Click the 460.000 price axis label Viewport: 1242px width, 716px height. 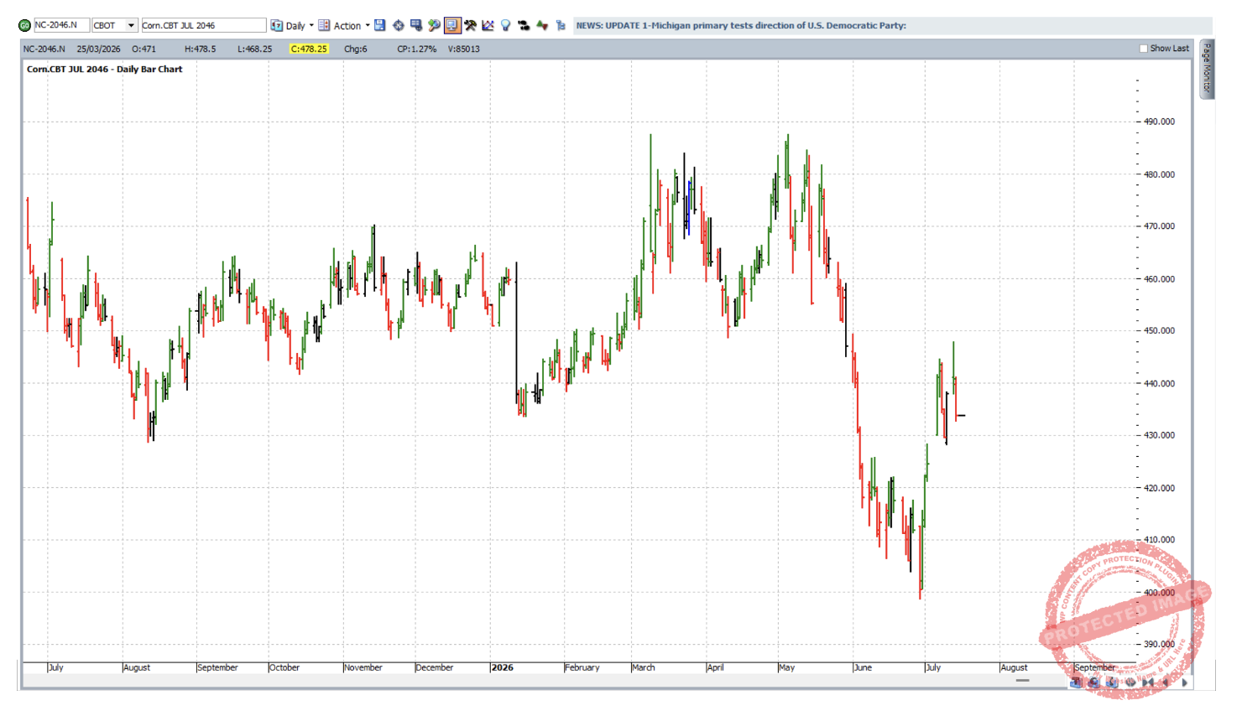(x=1159, y=278)
